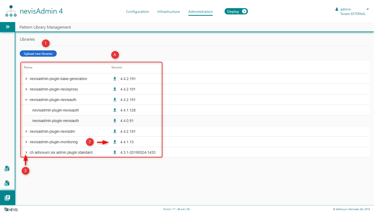Click the NEVIS logo in footer
This screenshot has width=374, height=213.
point(11,209)
